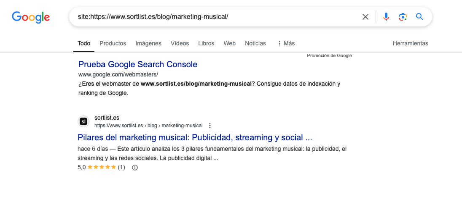Viewport: 462px width, 210px height.
Task: Open info icon next to rating
Action: pyautogui.click(x=134, y=168)
